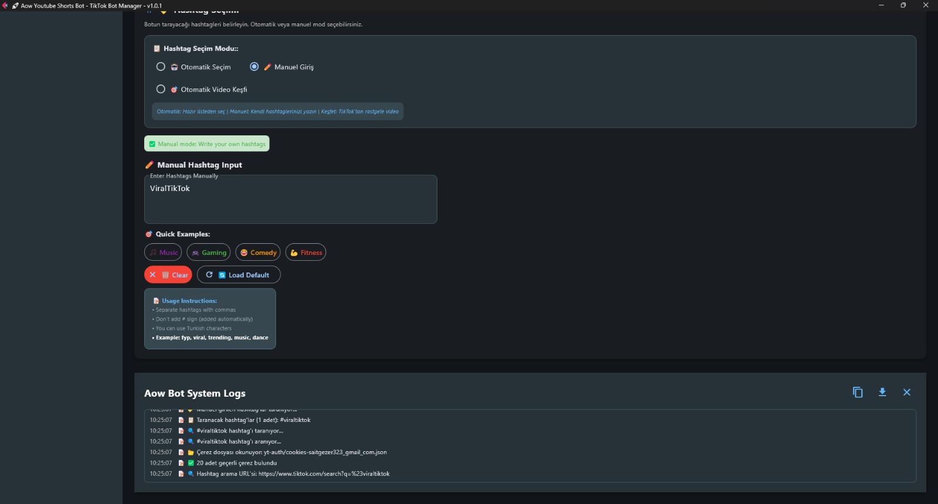Click the robot icon beside Otomatik Seçim
938x504 pixels.
(174, 67)
